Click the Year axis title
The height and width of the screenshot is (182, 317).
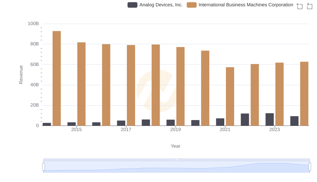point(176,146)
